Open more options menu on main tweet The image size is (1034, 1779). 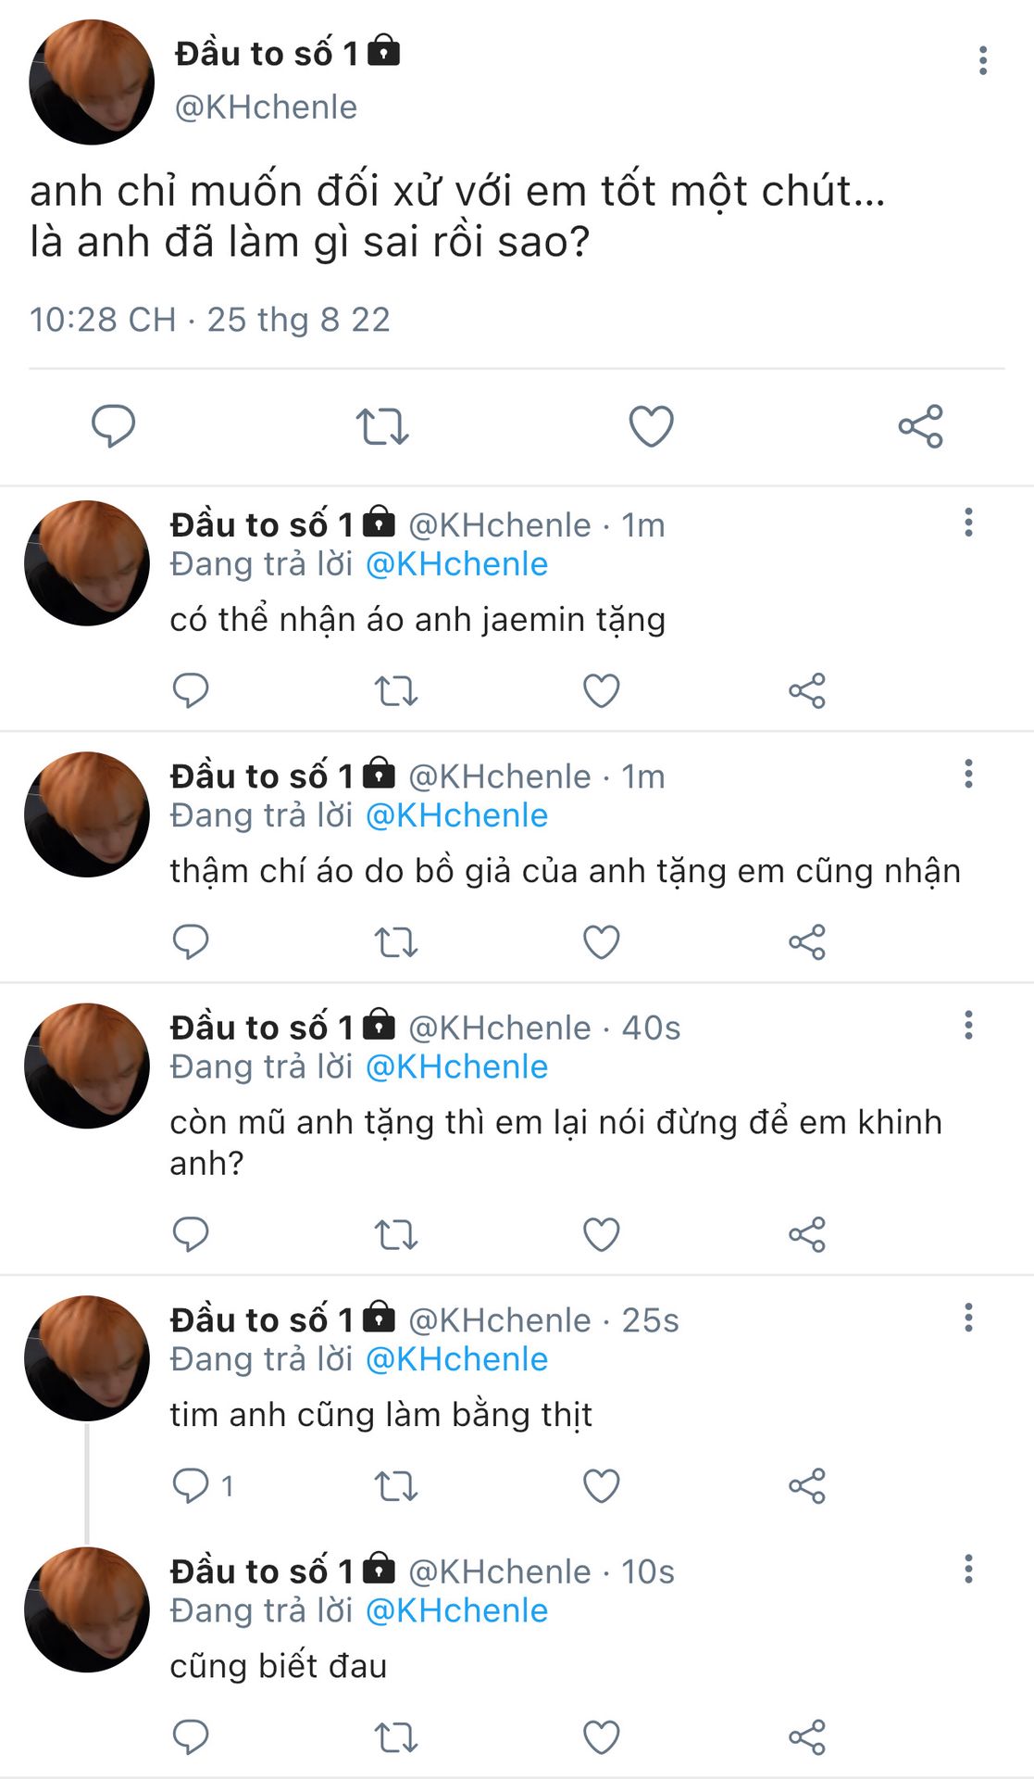[x=982, y=60]
